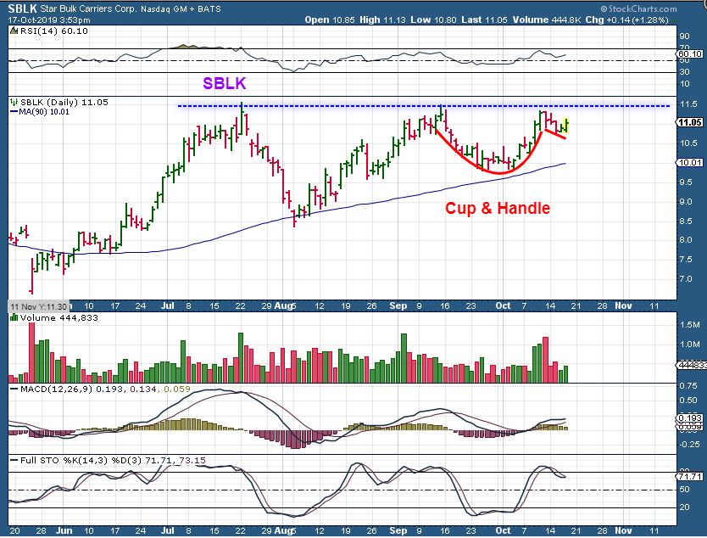Click the 'Low 10.80' header value
The image size is (707, 538).
tap(434, 20)
